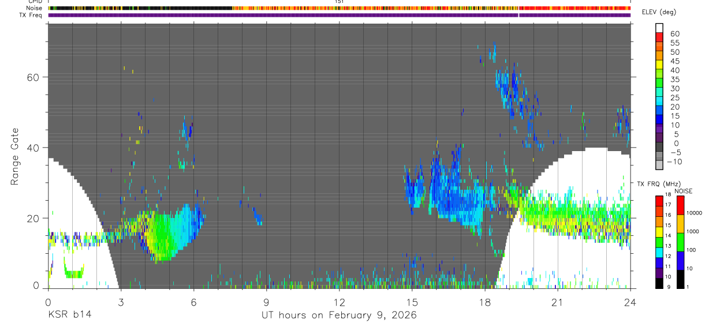Click the '18' tick label on the UT hours axis
The image size is (709, 327).
coord(484,301)
